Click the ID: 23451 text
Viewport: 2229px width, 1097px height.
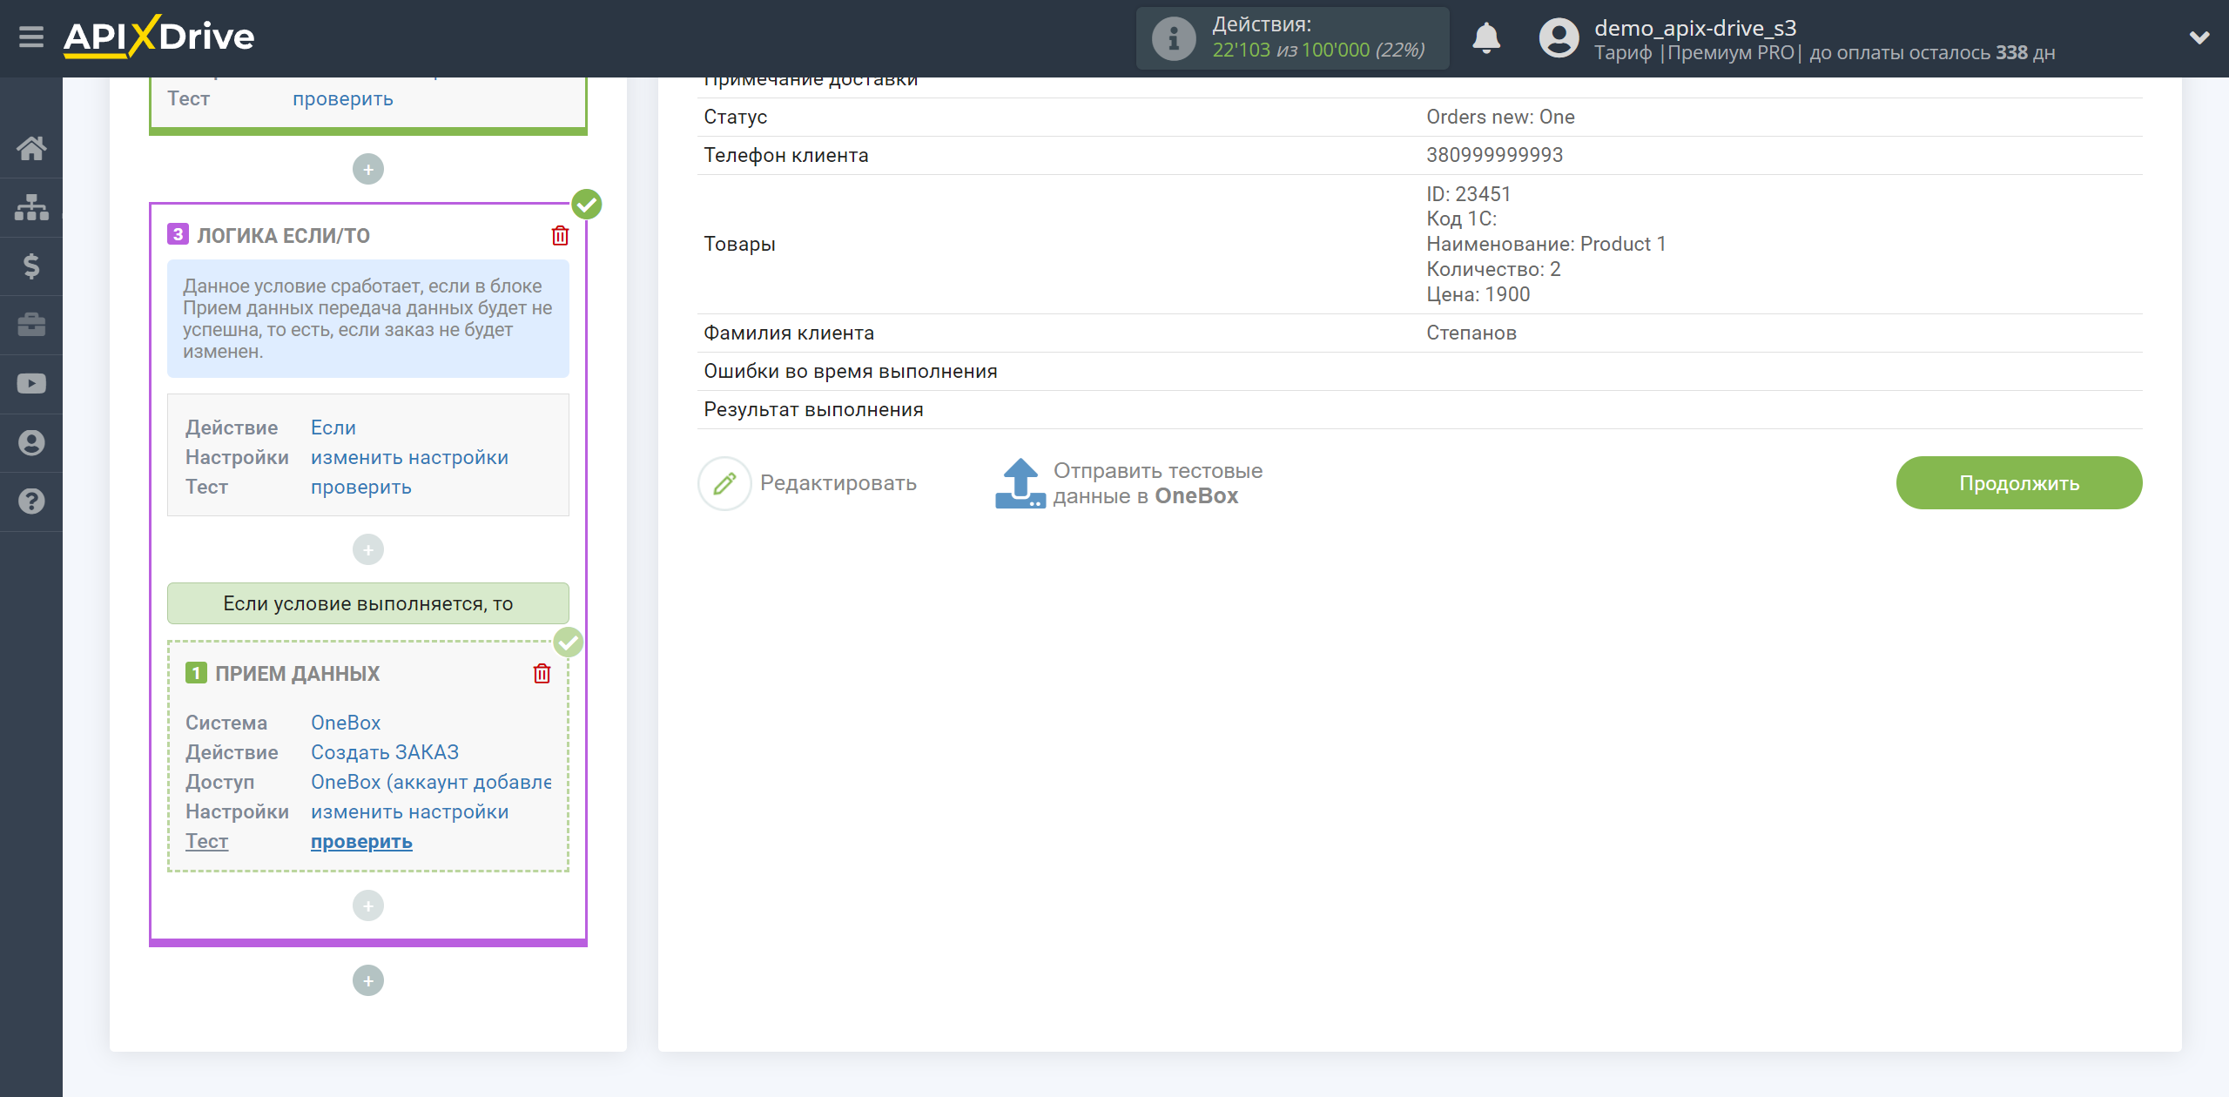click(1468, 193)
